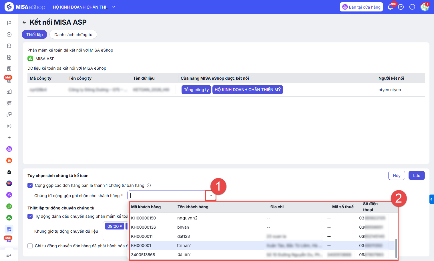The width and height of the screenshot is (434, 261).
Task: Click the MISA eShop logo
Action: 25,7
